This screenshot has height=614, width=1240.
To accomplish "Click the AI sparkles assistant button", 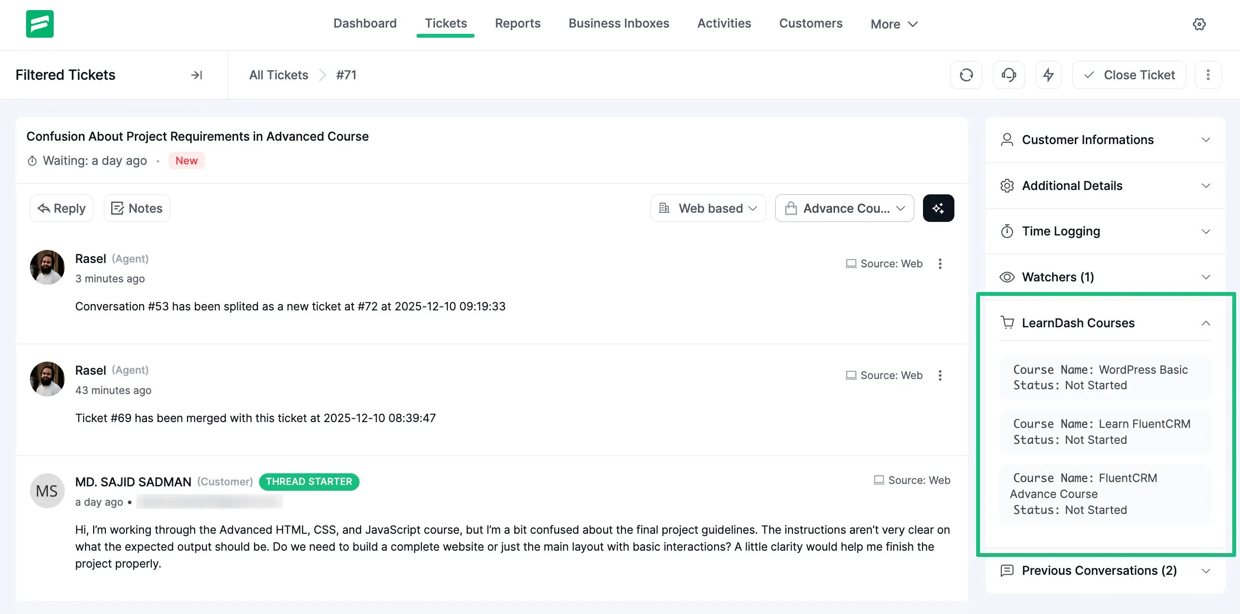I will pos(938,208).
